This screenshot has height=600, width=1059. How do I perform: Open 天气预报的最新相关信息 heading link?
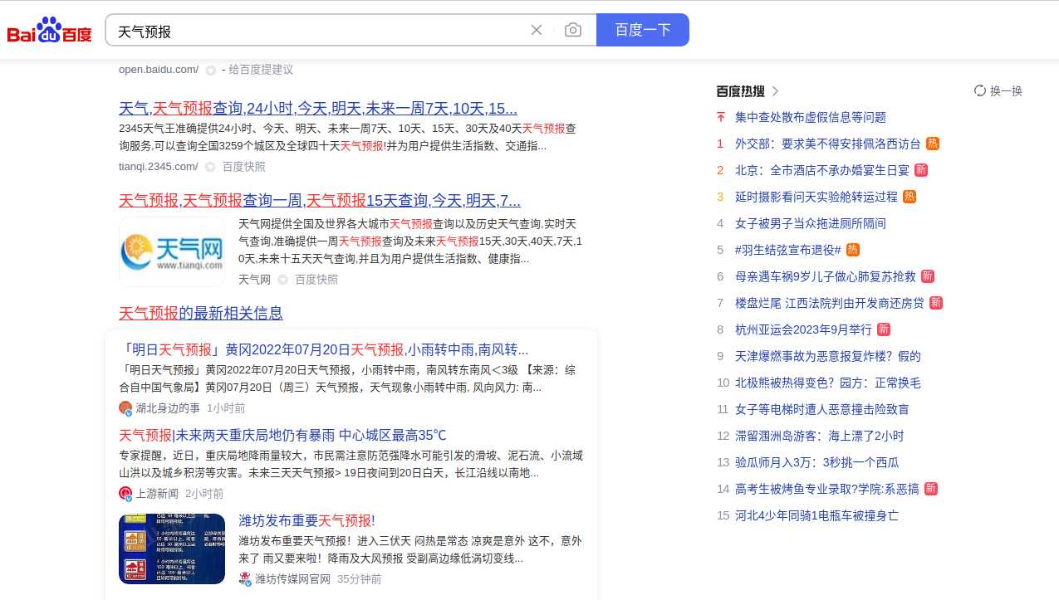pos(201,313)
